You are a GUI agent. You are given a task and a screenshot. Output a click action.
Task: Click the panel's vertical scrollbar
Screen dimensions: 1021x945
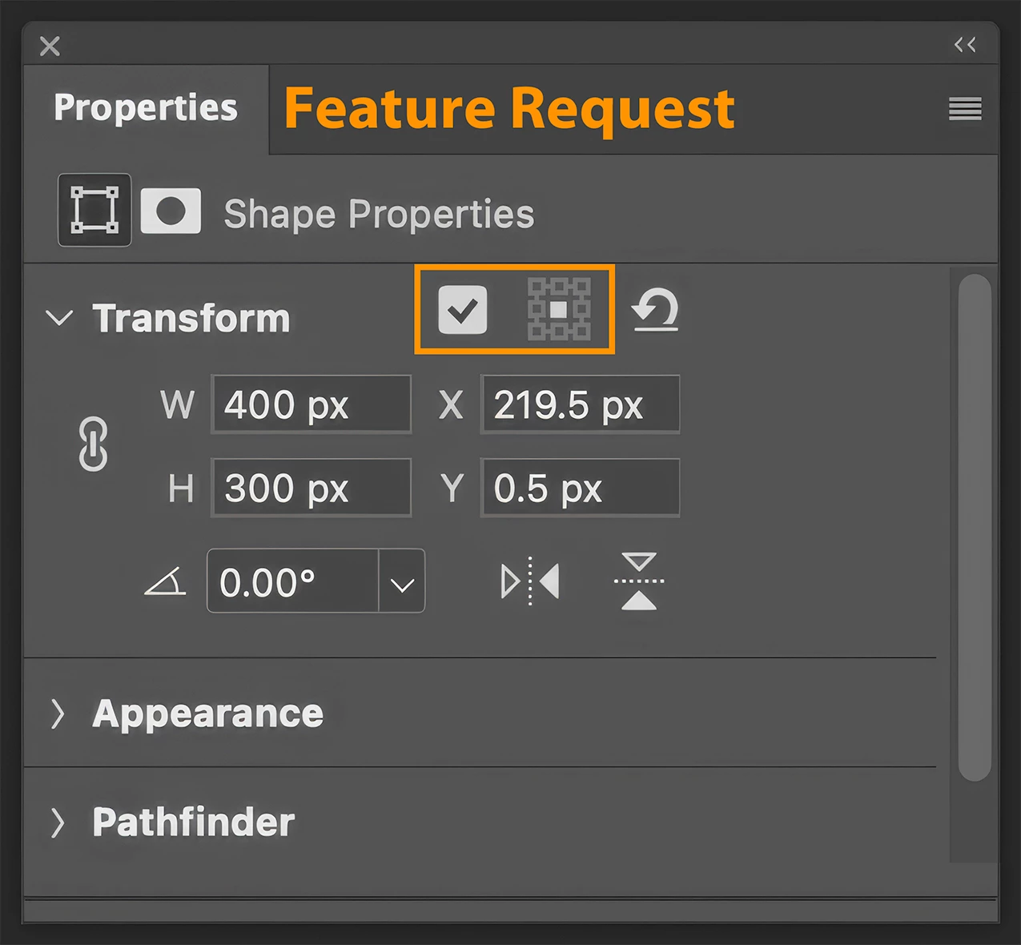coord(975,527)
